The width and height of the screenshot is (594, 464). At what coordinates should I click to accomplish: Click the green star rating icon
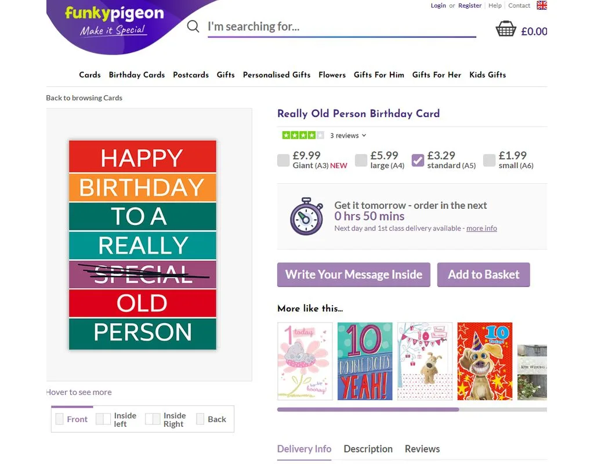pos(303,135)
